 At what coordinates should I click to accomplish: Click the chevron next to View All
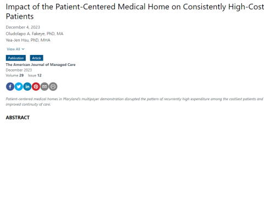click(x=23, y=49)
